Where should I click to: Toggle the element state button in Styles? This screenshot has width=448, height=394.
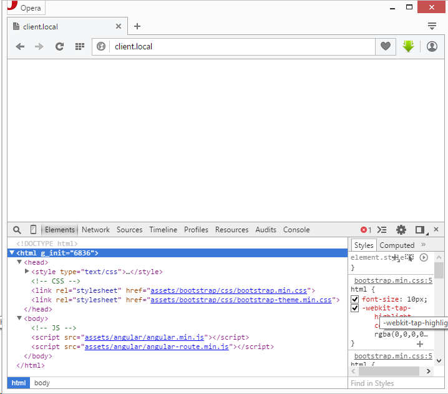coord(410,257)
